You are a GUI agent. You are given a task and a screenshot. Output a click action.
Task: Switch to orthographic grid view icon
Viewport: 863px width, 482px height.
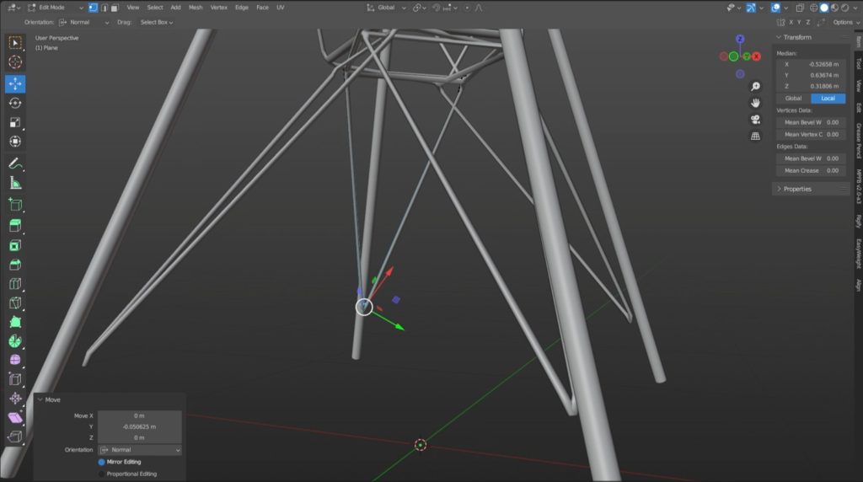coord(756,135)
